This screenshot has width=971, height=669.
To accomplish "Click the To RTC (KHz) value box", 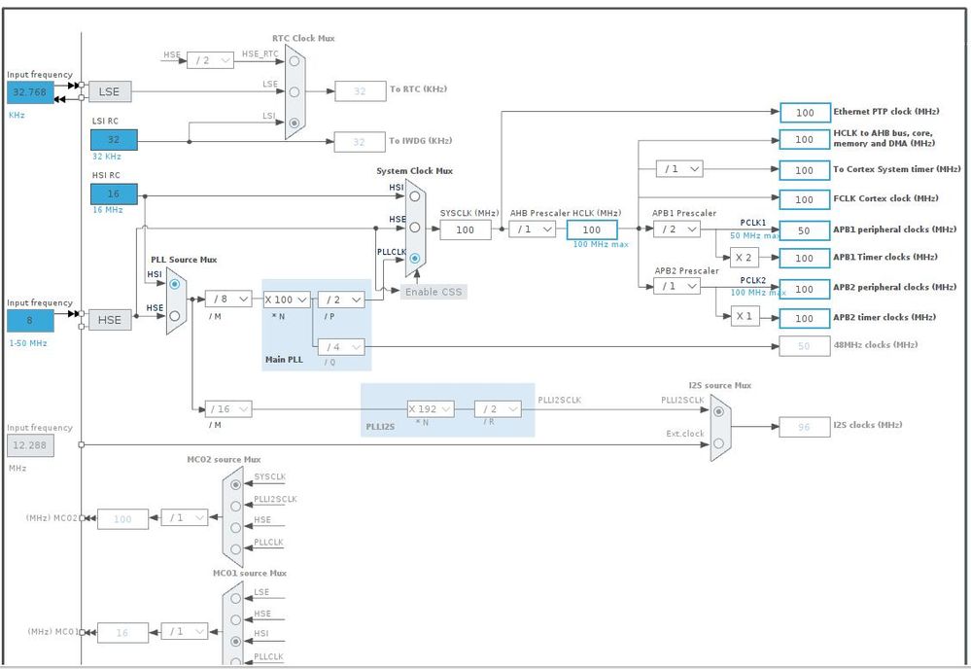I will pos(361,91).
